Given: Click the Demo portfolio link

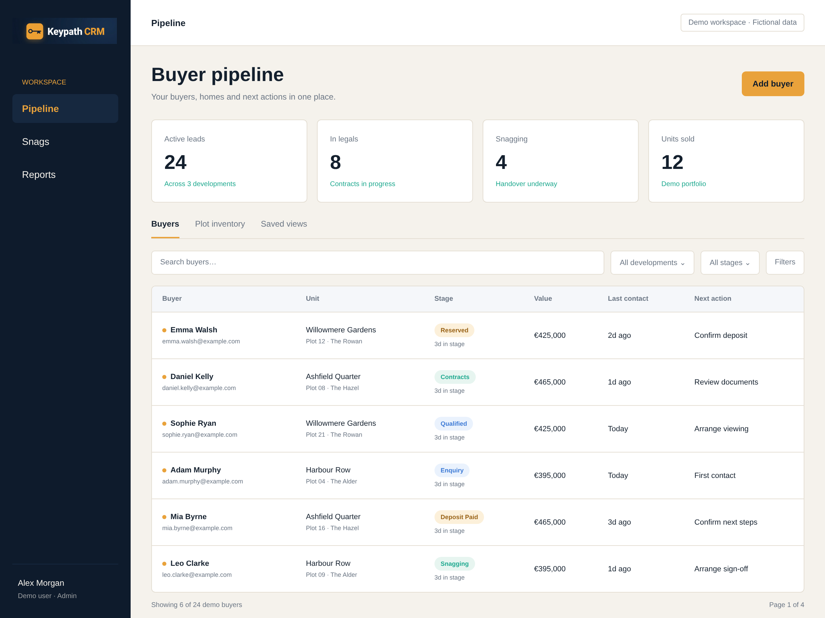Looking at the screenshot, I should [683, 184].
